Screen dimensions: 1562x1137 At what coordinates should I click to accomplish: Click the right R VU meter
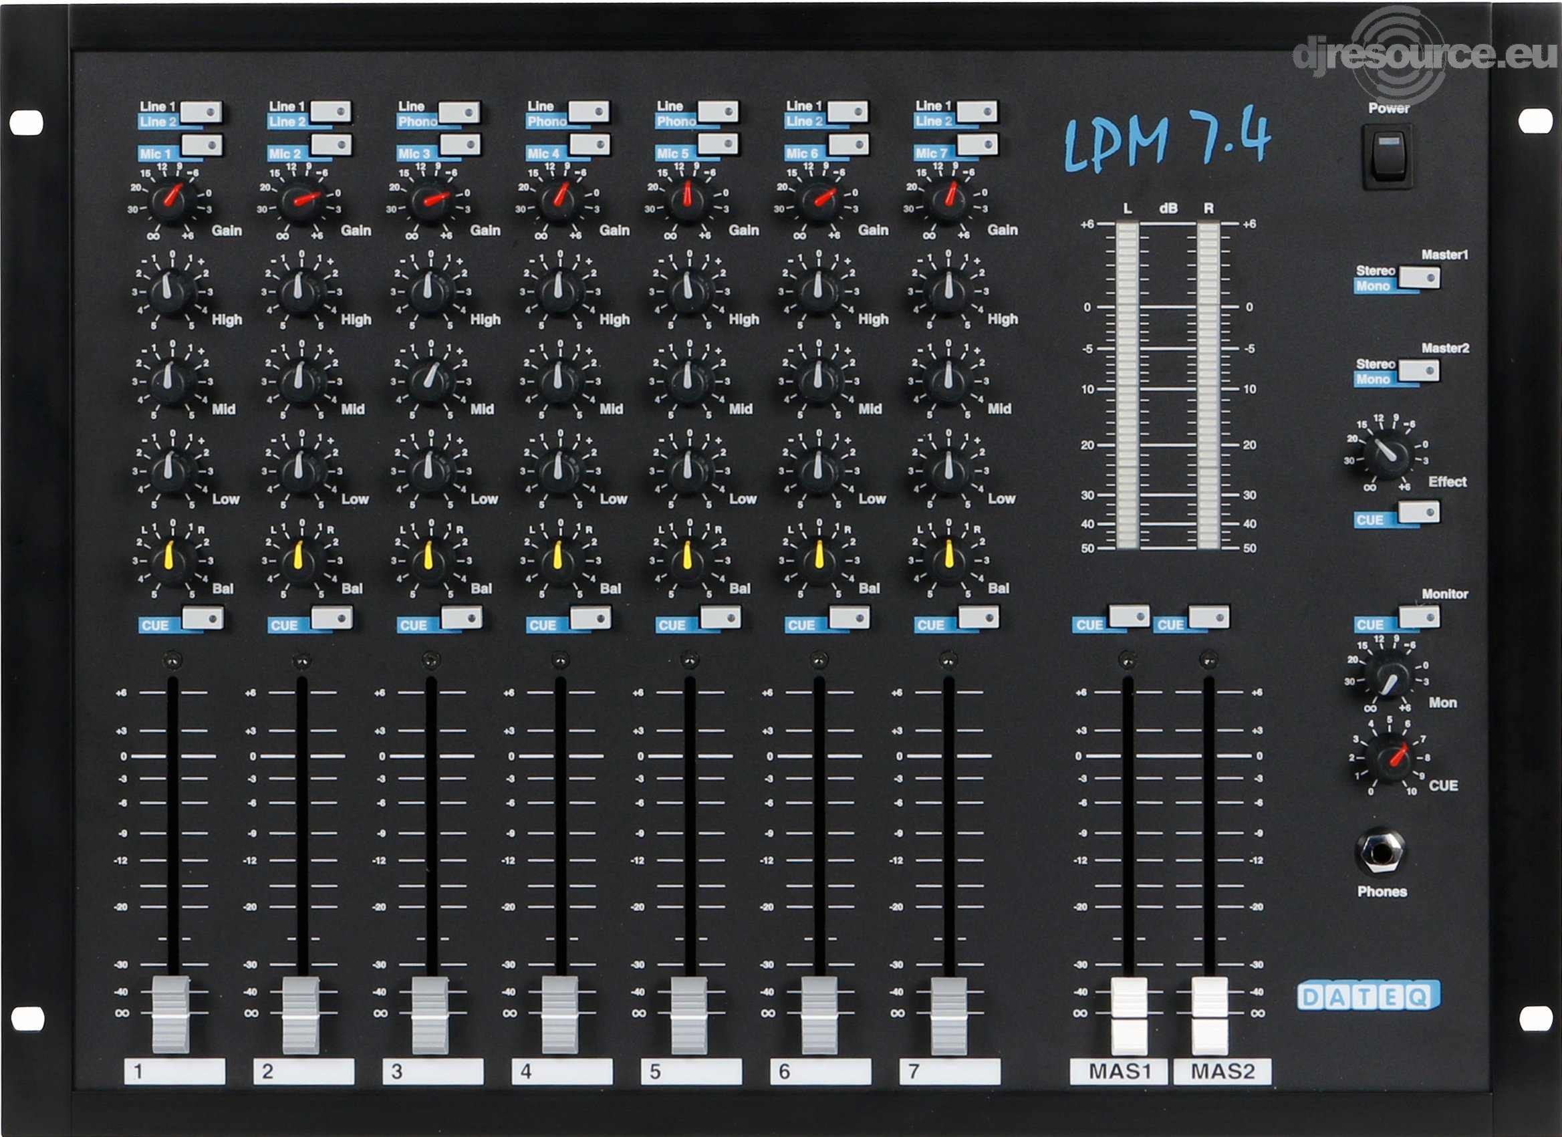point(1208,386)
